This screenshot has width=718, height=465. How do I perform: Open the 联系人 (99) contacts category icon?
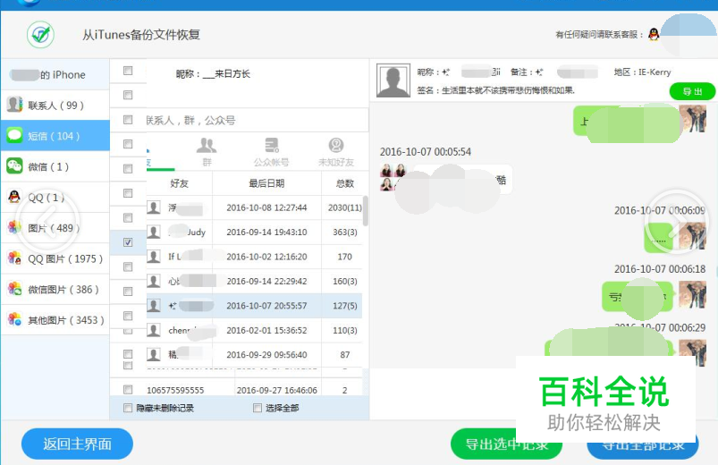coord(14,105)
